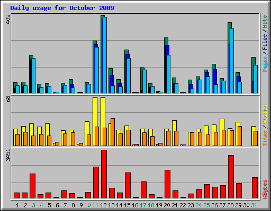Click the light blue pages bar for day 3
This screenshot has width=271, height=211.
(x=33, y=75)
